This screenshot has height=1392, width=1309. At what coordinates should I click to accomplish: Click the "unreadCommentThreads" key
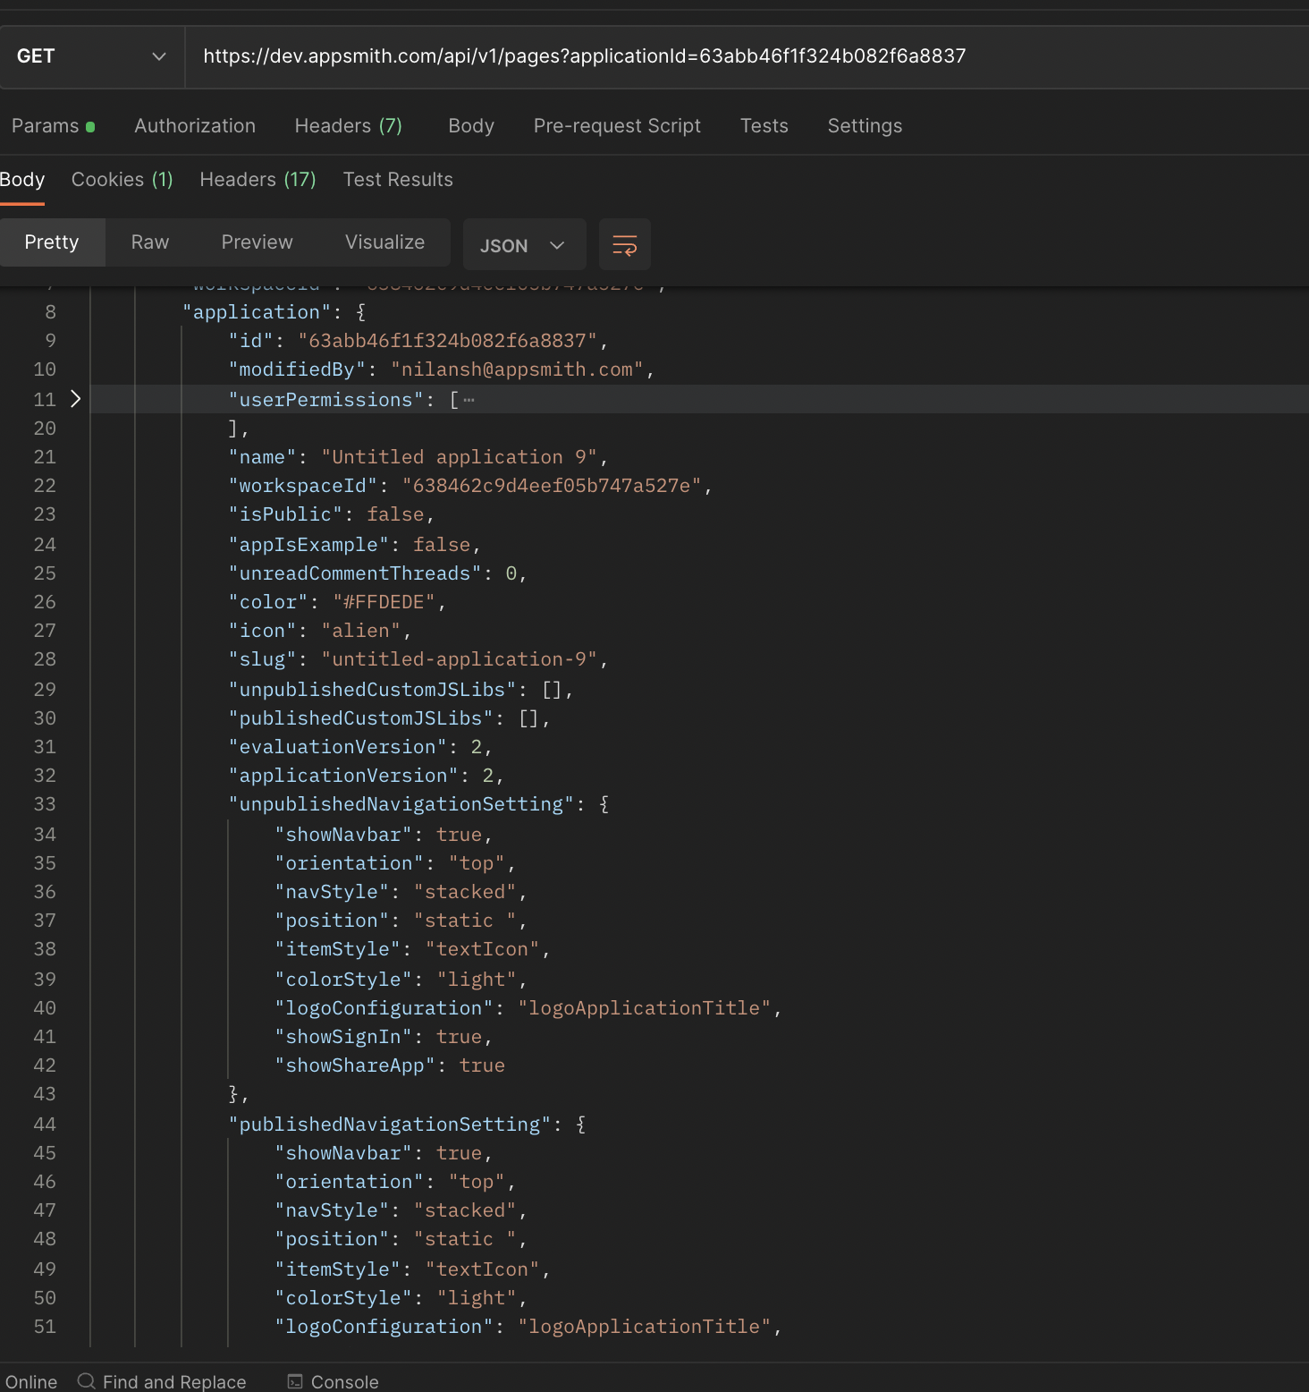click(355, 573)
